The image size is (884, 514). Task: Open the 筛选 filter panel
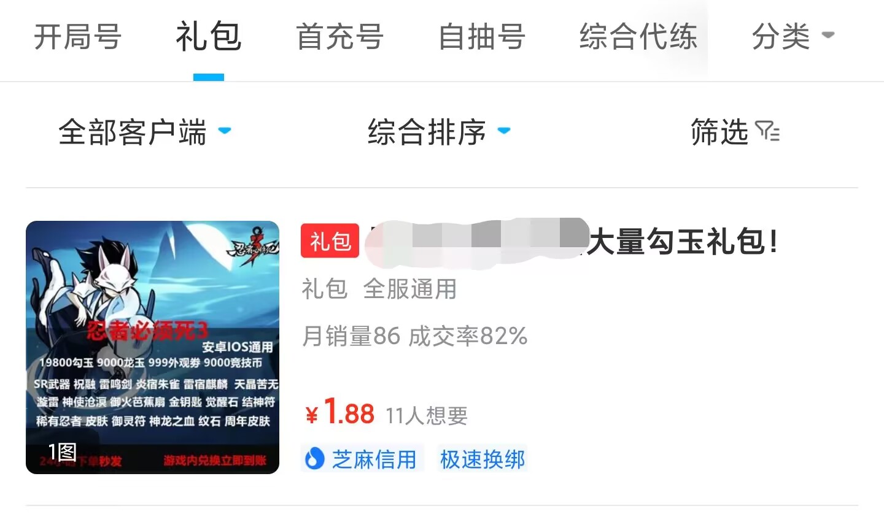click(735, 132)
